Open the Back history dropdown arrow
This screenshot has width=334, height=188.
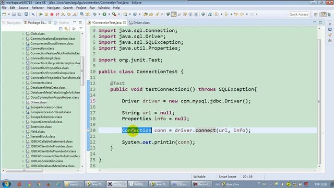(x=247, y=14)
